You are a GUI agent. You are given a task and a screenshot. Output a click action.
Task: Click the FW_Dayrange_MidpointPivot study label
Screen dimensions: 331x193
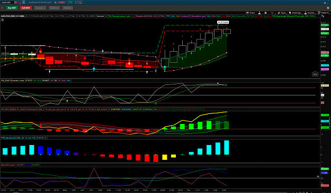[293, 16]
